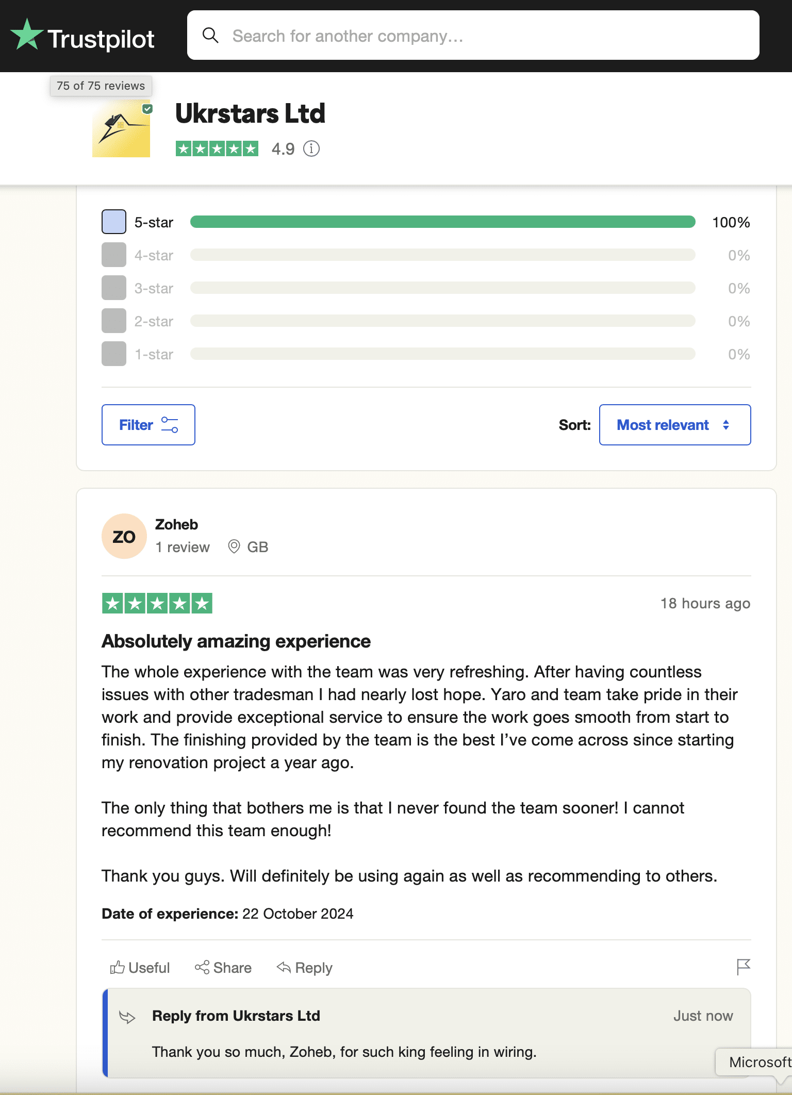Click the Share icon on Zoheb's review
This screenshot has height=1095, width=792.
(202, 968)
